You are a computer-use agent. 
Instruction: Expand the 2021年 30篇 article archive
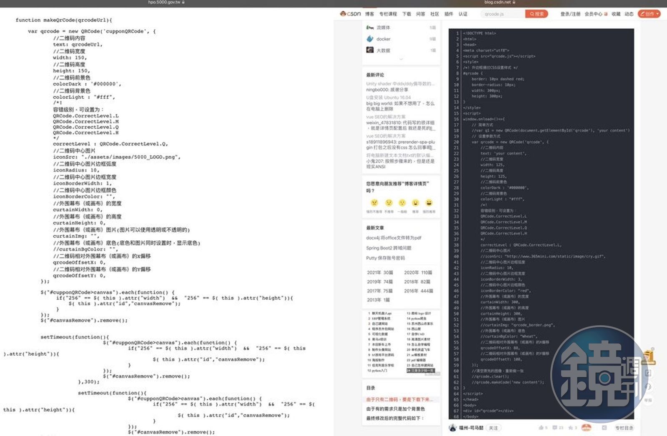tap(380, 272)
